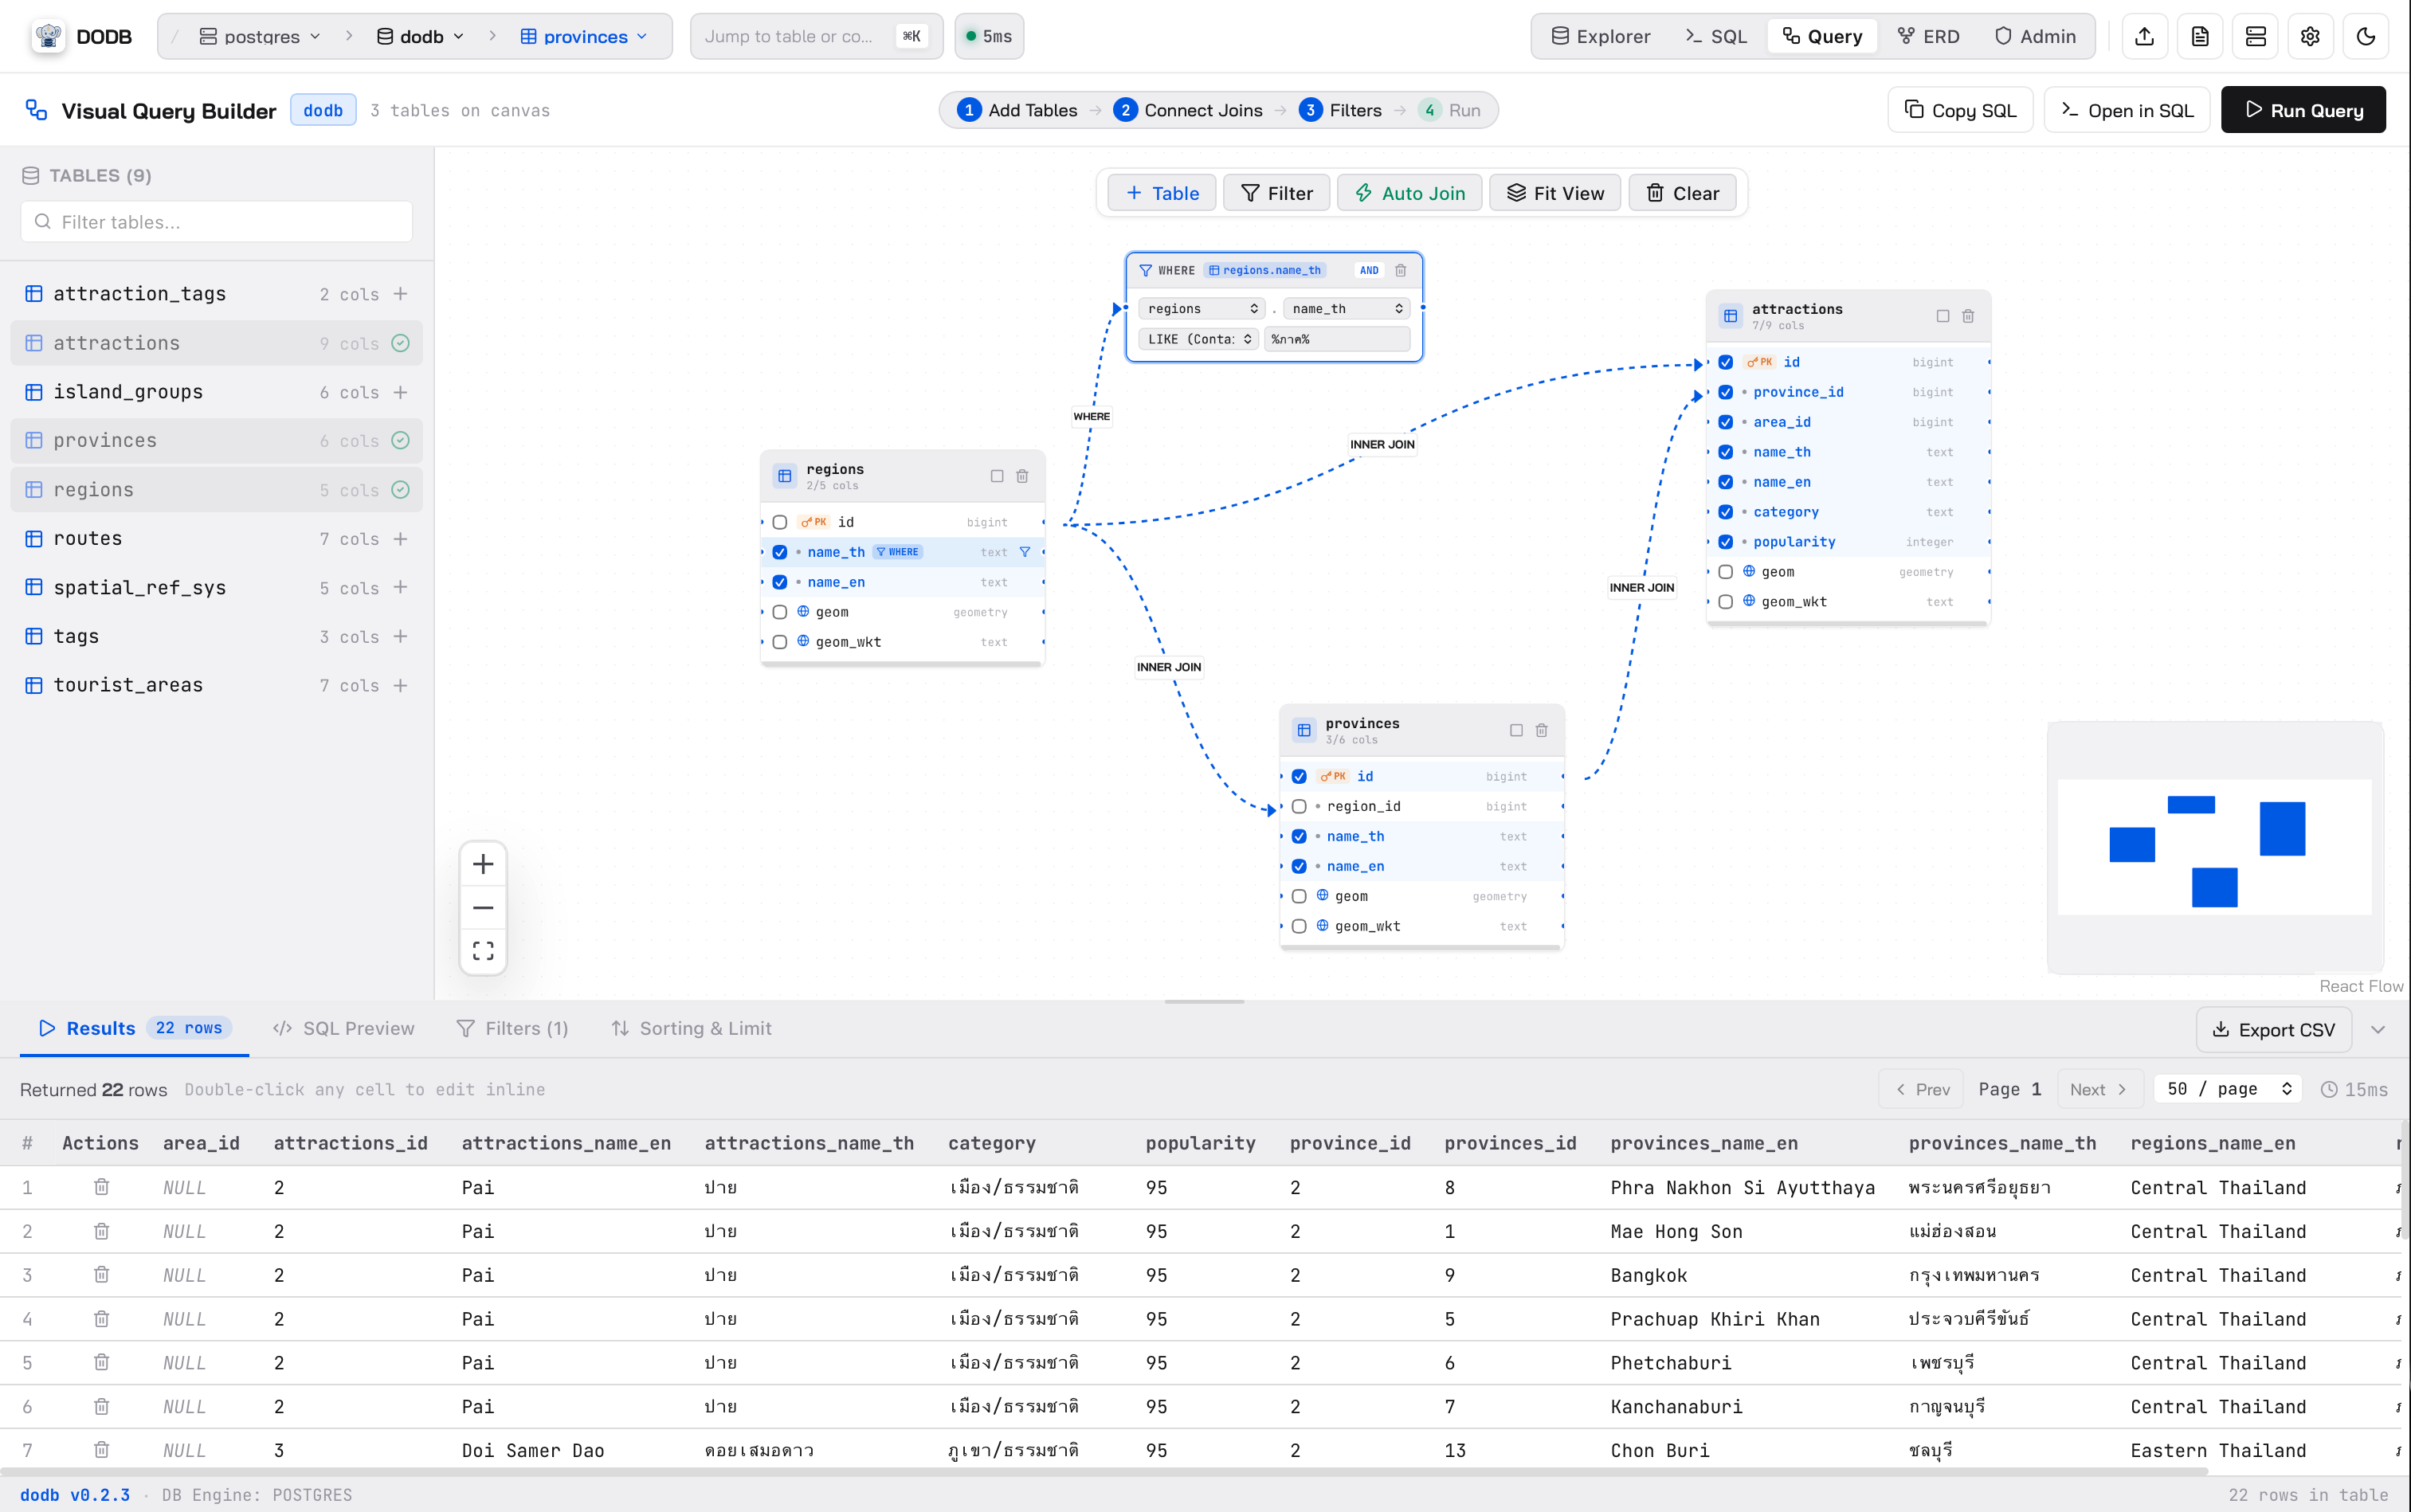Open filter column selector showing name_th
The image size is (2411, 1512).
tap(1347, 309)
